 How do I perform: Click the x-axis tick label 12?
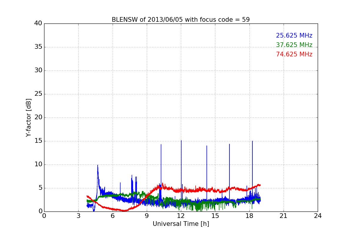[x=181, y=216]
